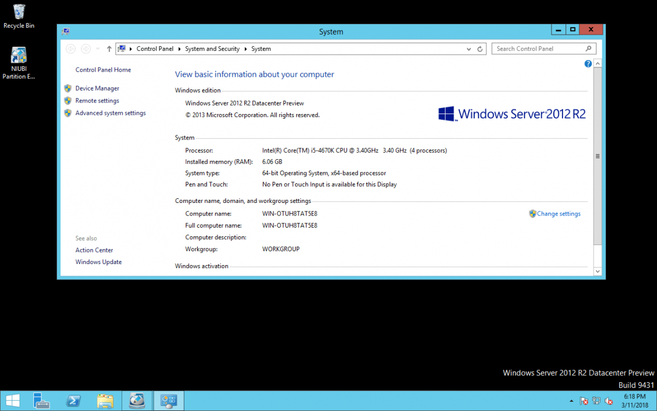Click the WORKGROUP value

281,249
